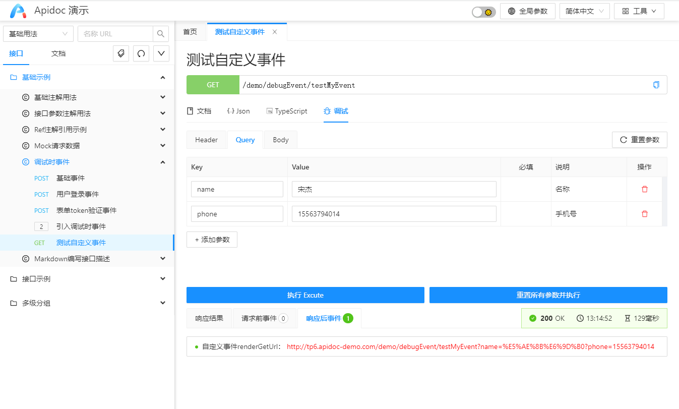
Task: Click the 执行 Excute button
Action: point(305,295)
